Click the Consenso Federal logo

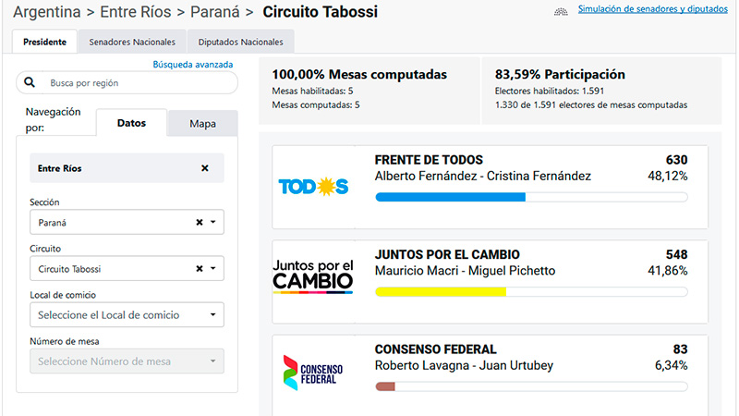[x=313, y=373]
